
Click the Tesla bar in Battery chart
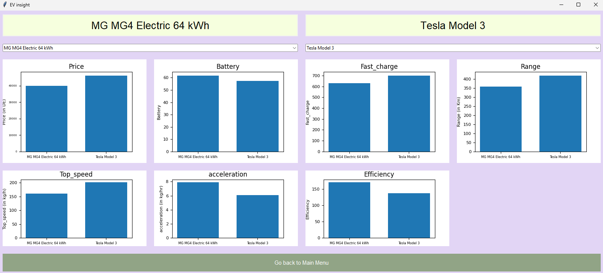click(257, 116)
